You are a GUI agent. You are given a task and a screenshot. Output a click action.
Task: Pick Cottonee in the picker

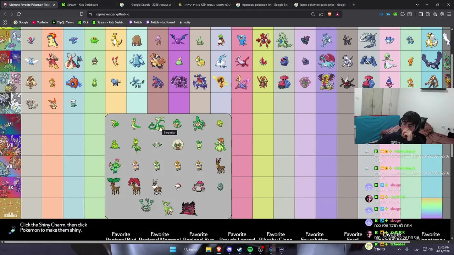pos(157,144)
